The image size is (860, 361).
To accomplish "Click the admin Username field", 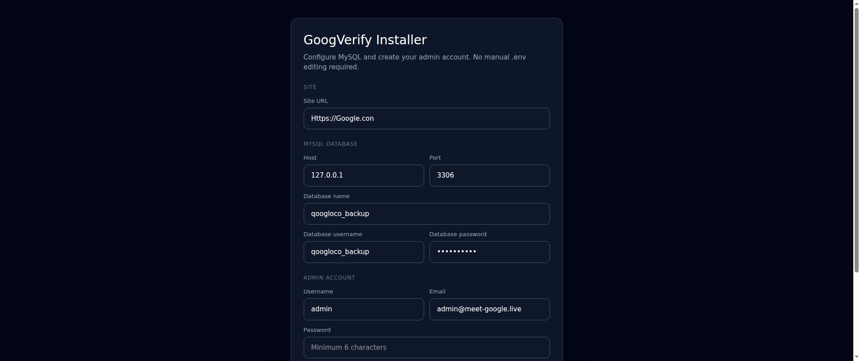I will click(364, 309).
